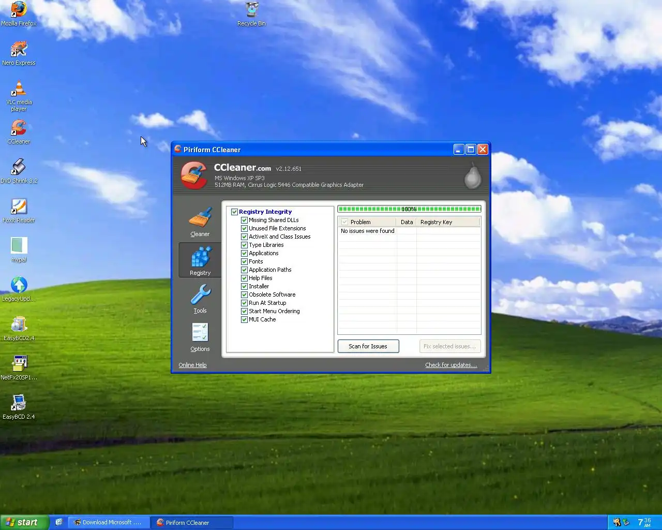Select the VLC media player desktop icon
The height and width of the screenshot is (530, 662).
pos(19,96)
